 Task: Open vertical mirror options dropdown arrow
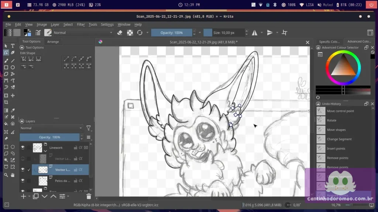point(277,33)
